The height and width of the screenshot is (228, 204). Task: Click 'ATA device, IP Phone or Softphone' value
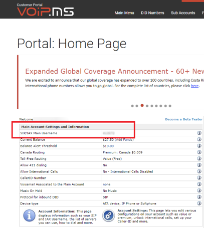[x=129, y=203]
